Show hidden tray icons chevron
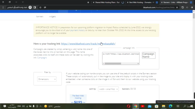 [41, 106]
